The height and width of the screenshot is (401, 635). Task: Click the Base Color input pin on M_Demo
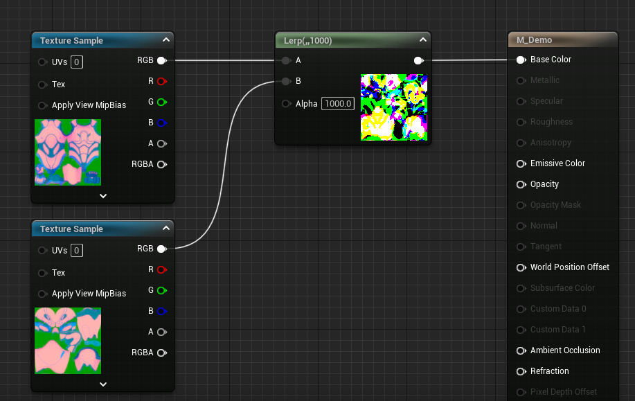[x=521, y=60]
